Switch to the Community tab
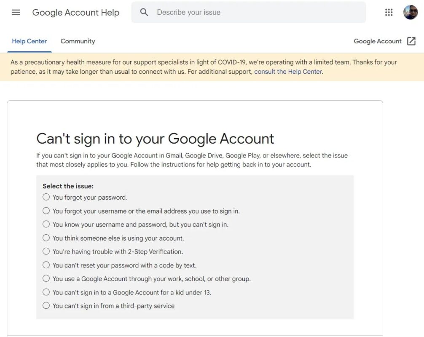Screen dimensions: 424x337 pyautogui.click(x=78, y=41)
